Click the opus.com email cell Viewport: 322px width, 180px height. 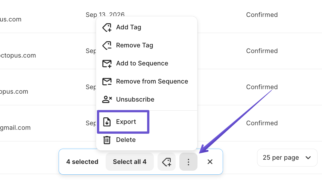[x=14, y=91]
